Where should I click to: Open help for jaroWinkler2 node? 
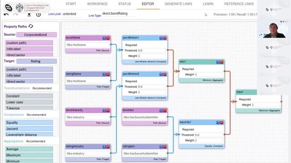point(161,74)
